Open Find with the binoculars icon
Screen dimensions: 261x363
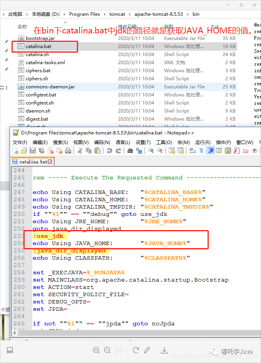(x=130, y=151)
